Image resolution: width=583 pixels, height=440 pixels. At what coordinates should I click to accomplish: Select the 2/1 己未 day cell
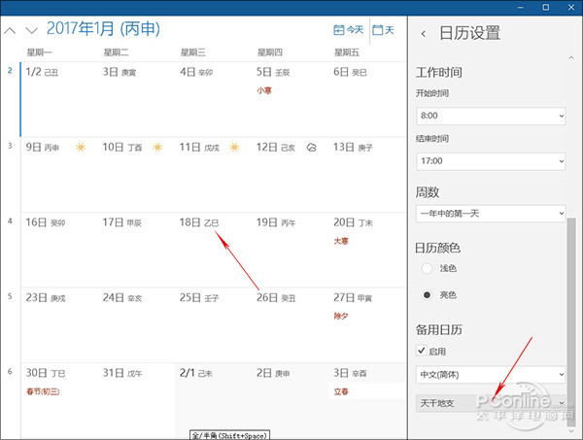[x=214, y=400]
